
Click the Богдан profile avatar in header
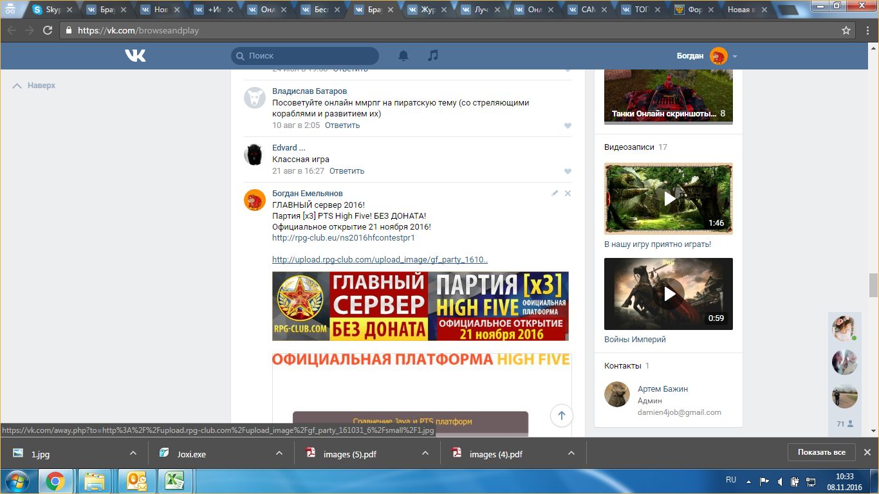pos(718,56)
